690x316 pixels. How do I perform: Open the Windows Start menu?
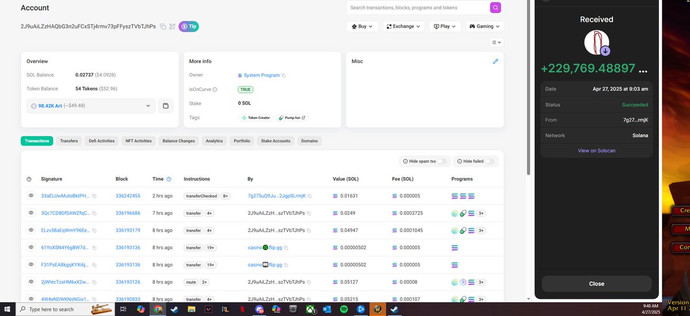tap(7, 309)
